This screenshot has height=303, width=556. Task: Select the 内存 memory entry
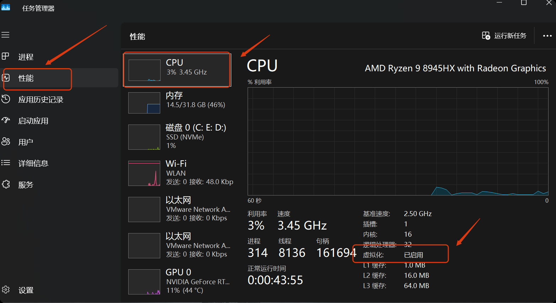[x=179, y=102]
